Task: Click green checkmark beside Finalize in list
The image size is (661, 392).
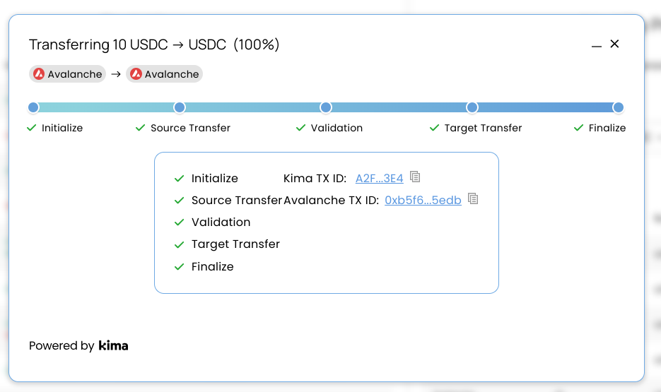Action: pos(179,267)
